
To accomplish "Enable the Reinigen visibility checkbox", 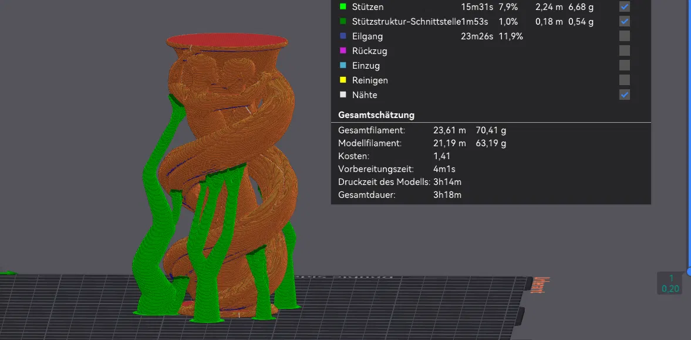I will coord(624,80).
